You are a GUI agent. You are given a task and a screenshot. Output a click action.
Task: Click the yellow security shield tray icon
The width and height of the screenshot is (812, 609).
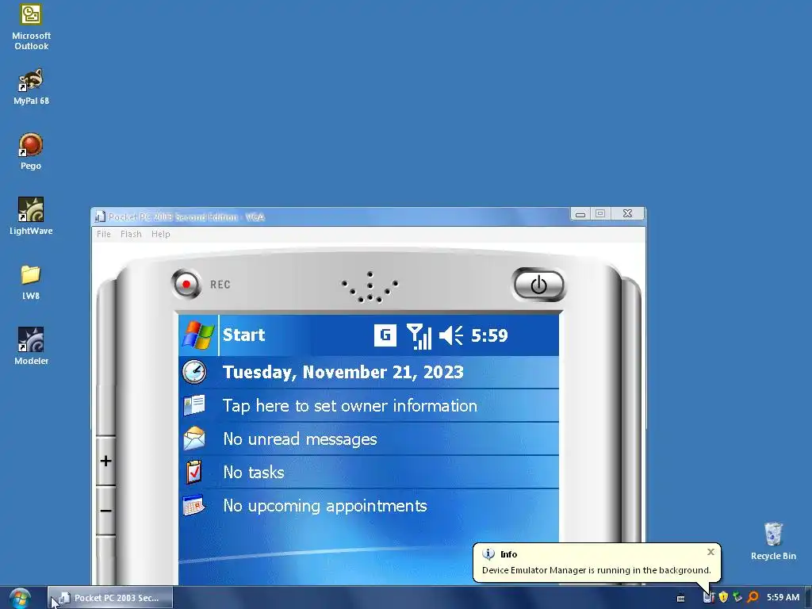pyautogui.click(x=723, y=598)
